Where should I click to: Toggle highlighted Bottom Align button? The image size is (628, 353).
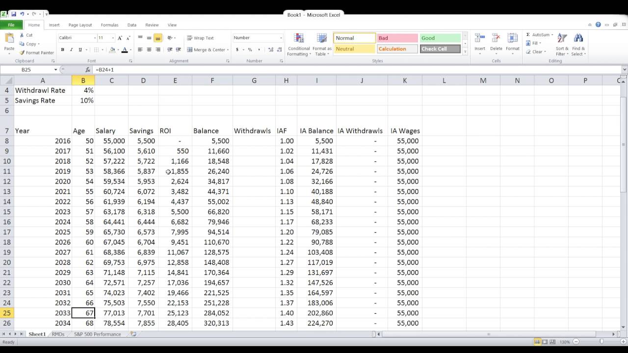158,38
